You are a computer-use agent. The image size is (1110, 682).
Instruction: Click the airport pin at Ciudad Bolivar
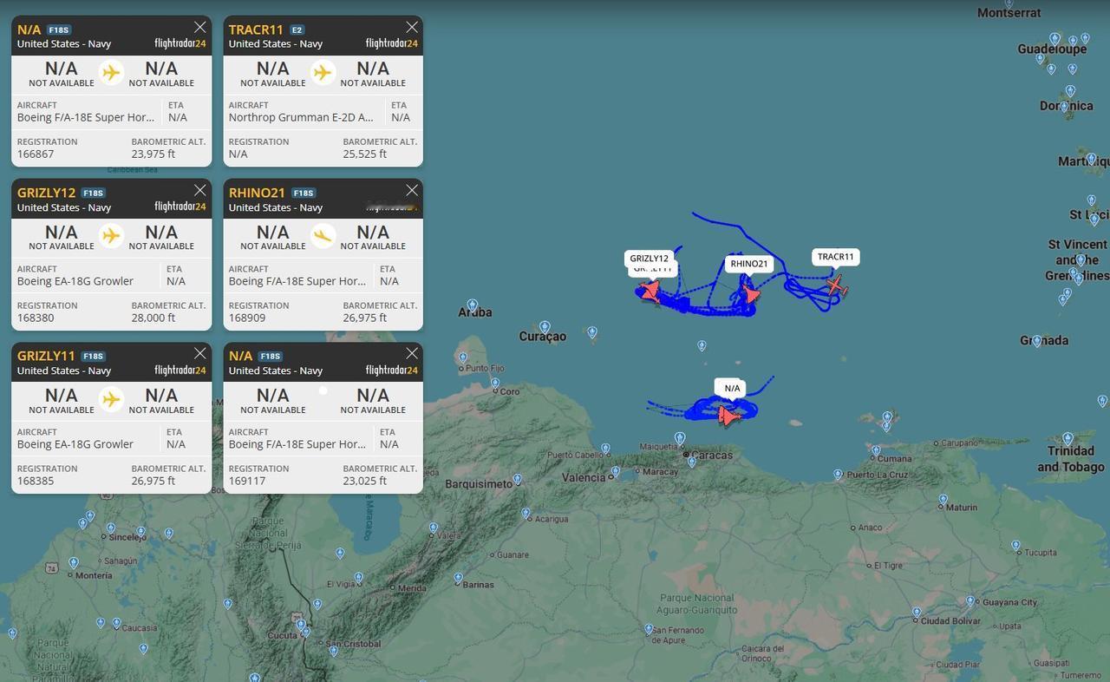pos(917,613)
